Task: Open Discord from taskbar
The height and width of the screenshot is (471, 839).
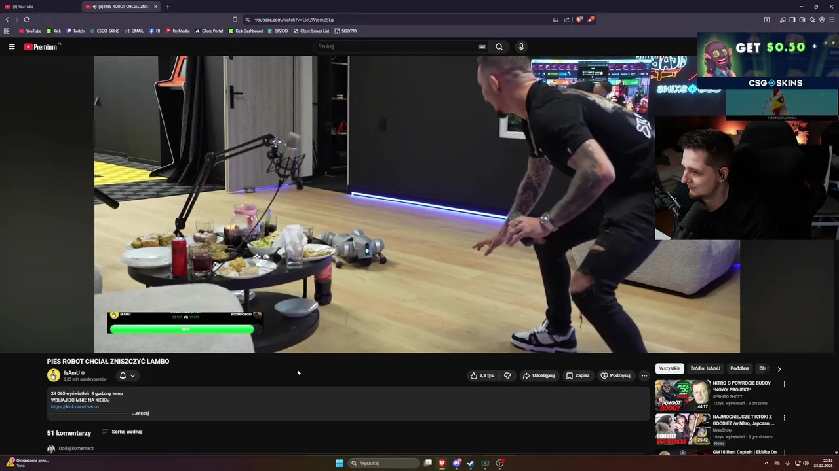Action: coord(456,463)
